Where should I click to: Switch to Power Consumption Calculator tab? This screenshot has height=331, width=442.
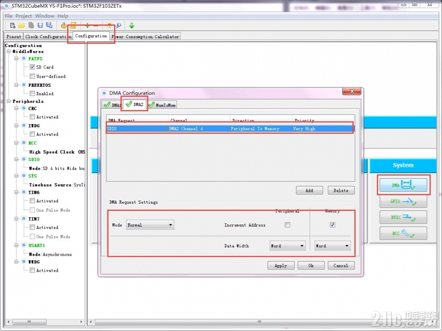(x=145, y=37)
